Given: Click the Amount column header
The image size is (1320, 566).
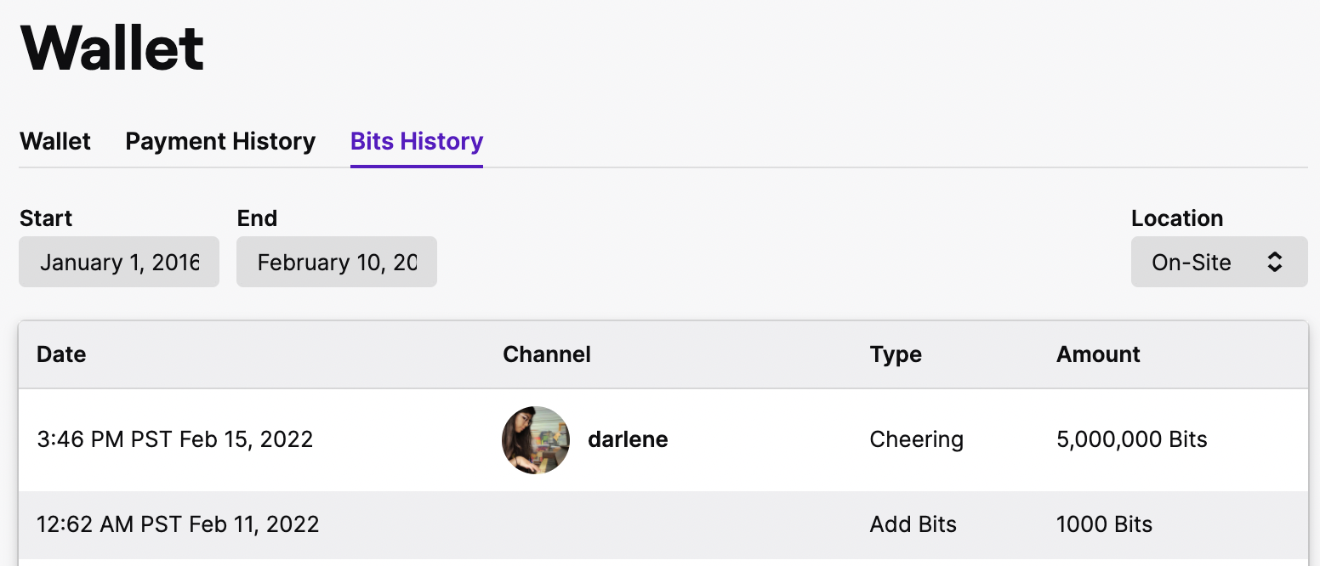Looking at the screenshot, I should point(1098,354).
